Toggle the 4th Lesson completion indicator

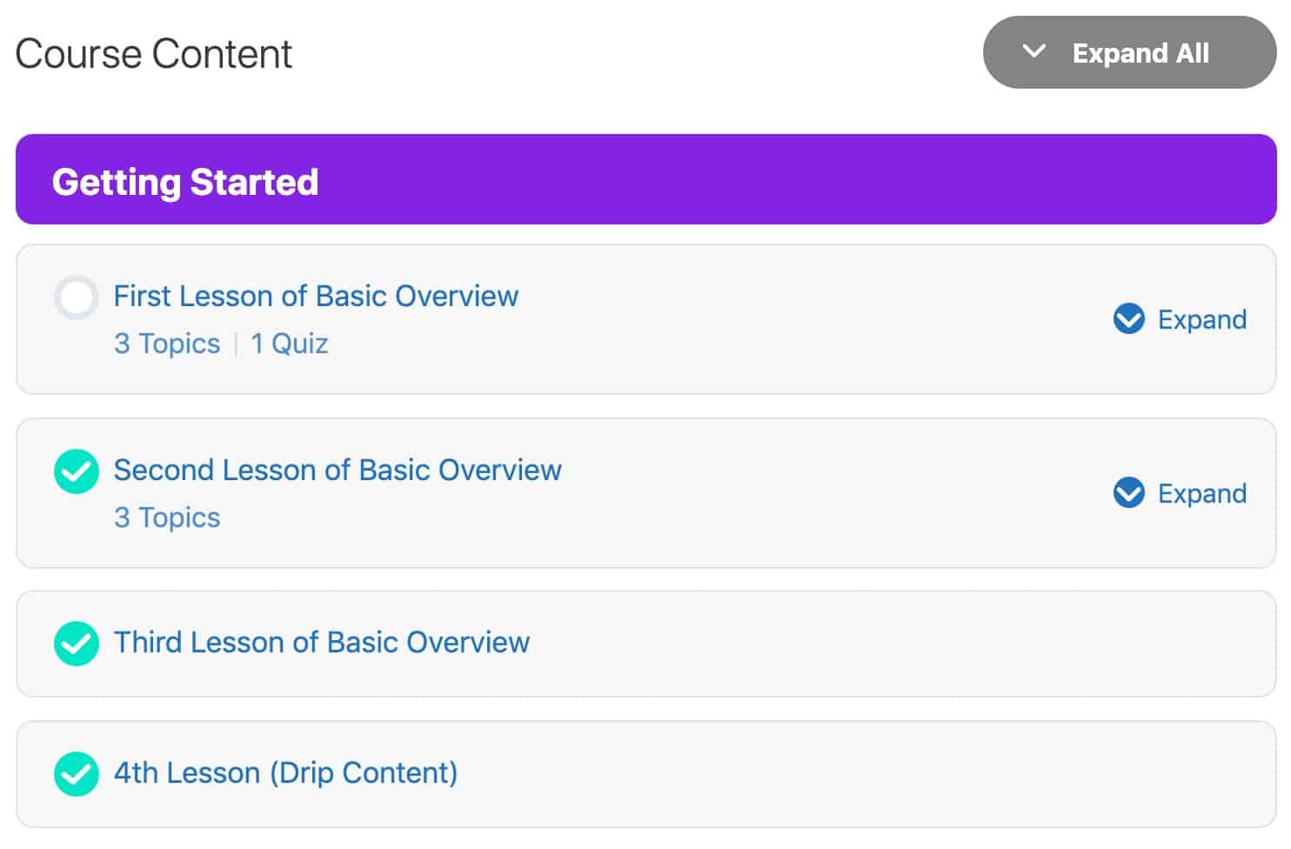tap(76, 773)
